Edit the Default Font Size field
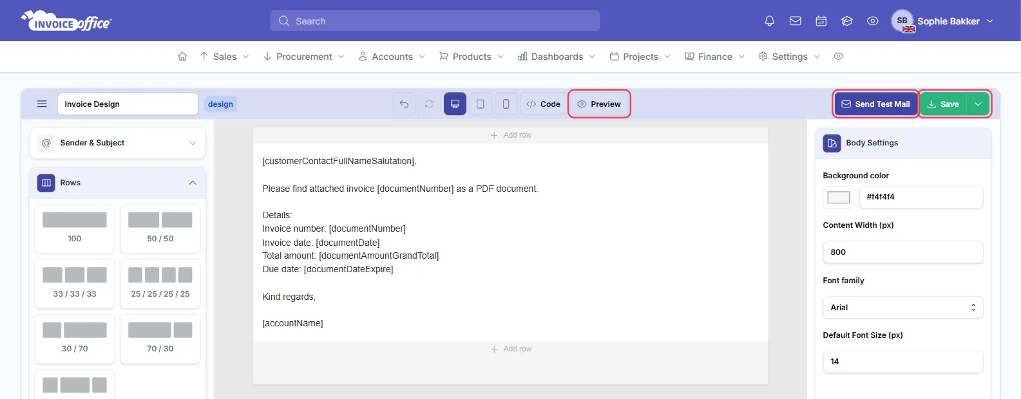 click(902, 362)
